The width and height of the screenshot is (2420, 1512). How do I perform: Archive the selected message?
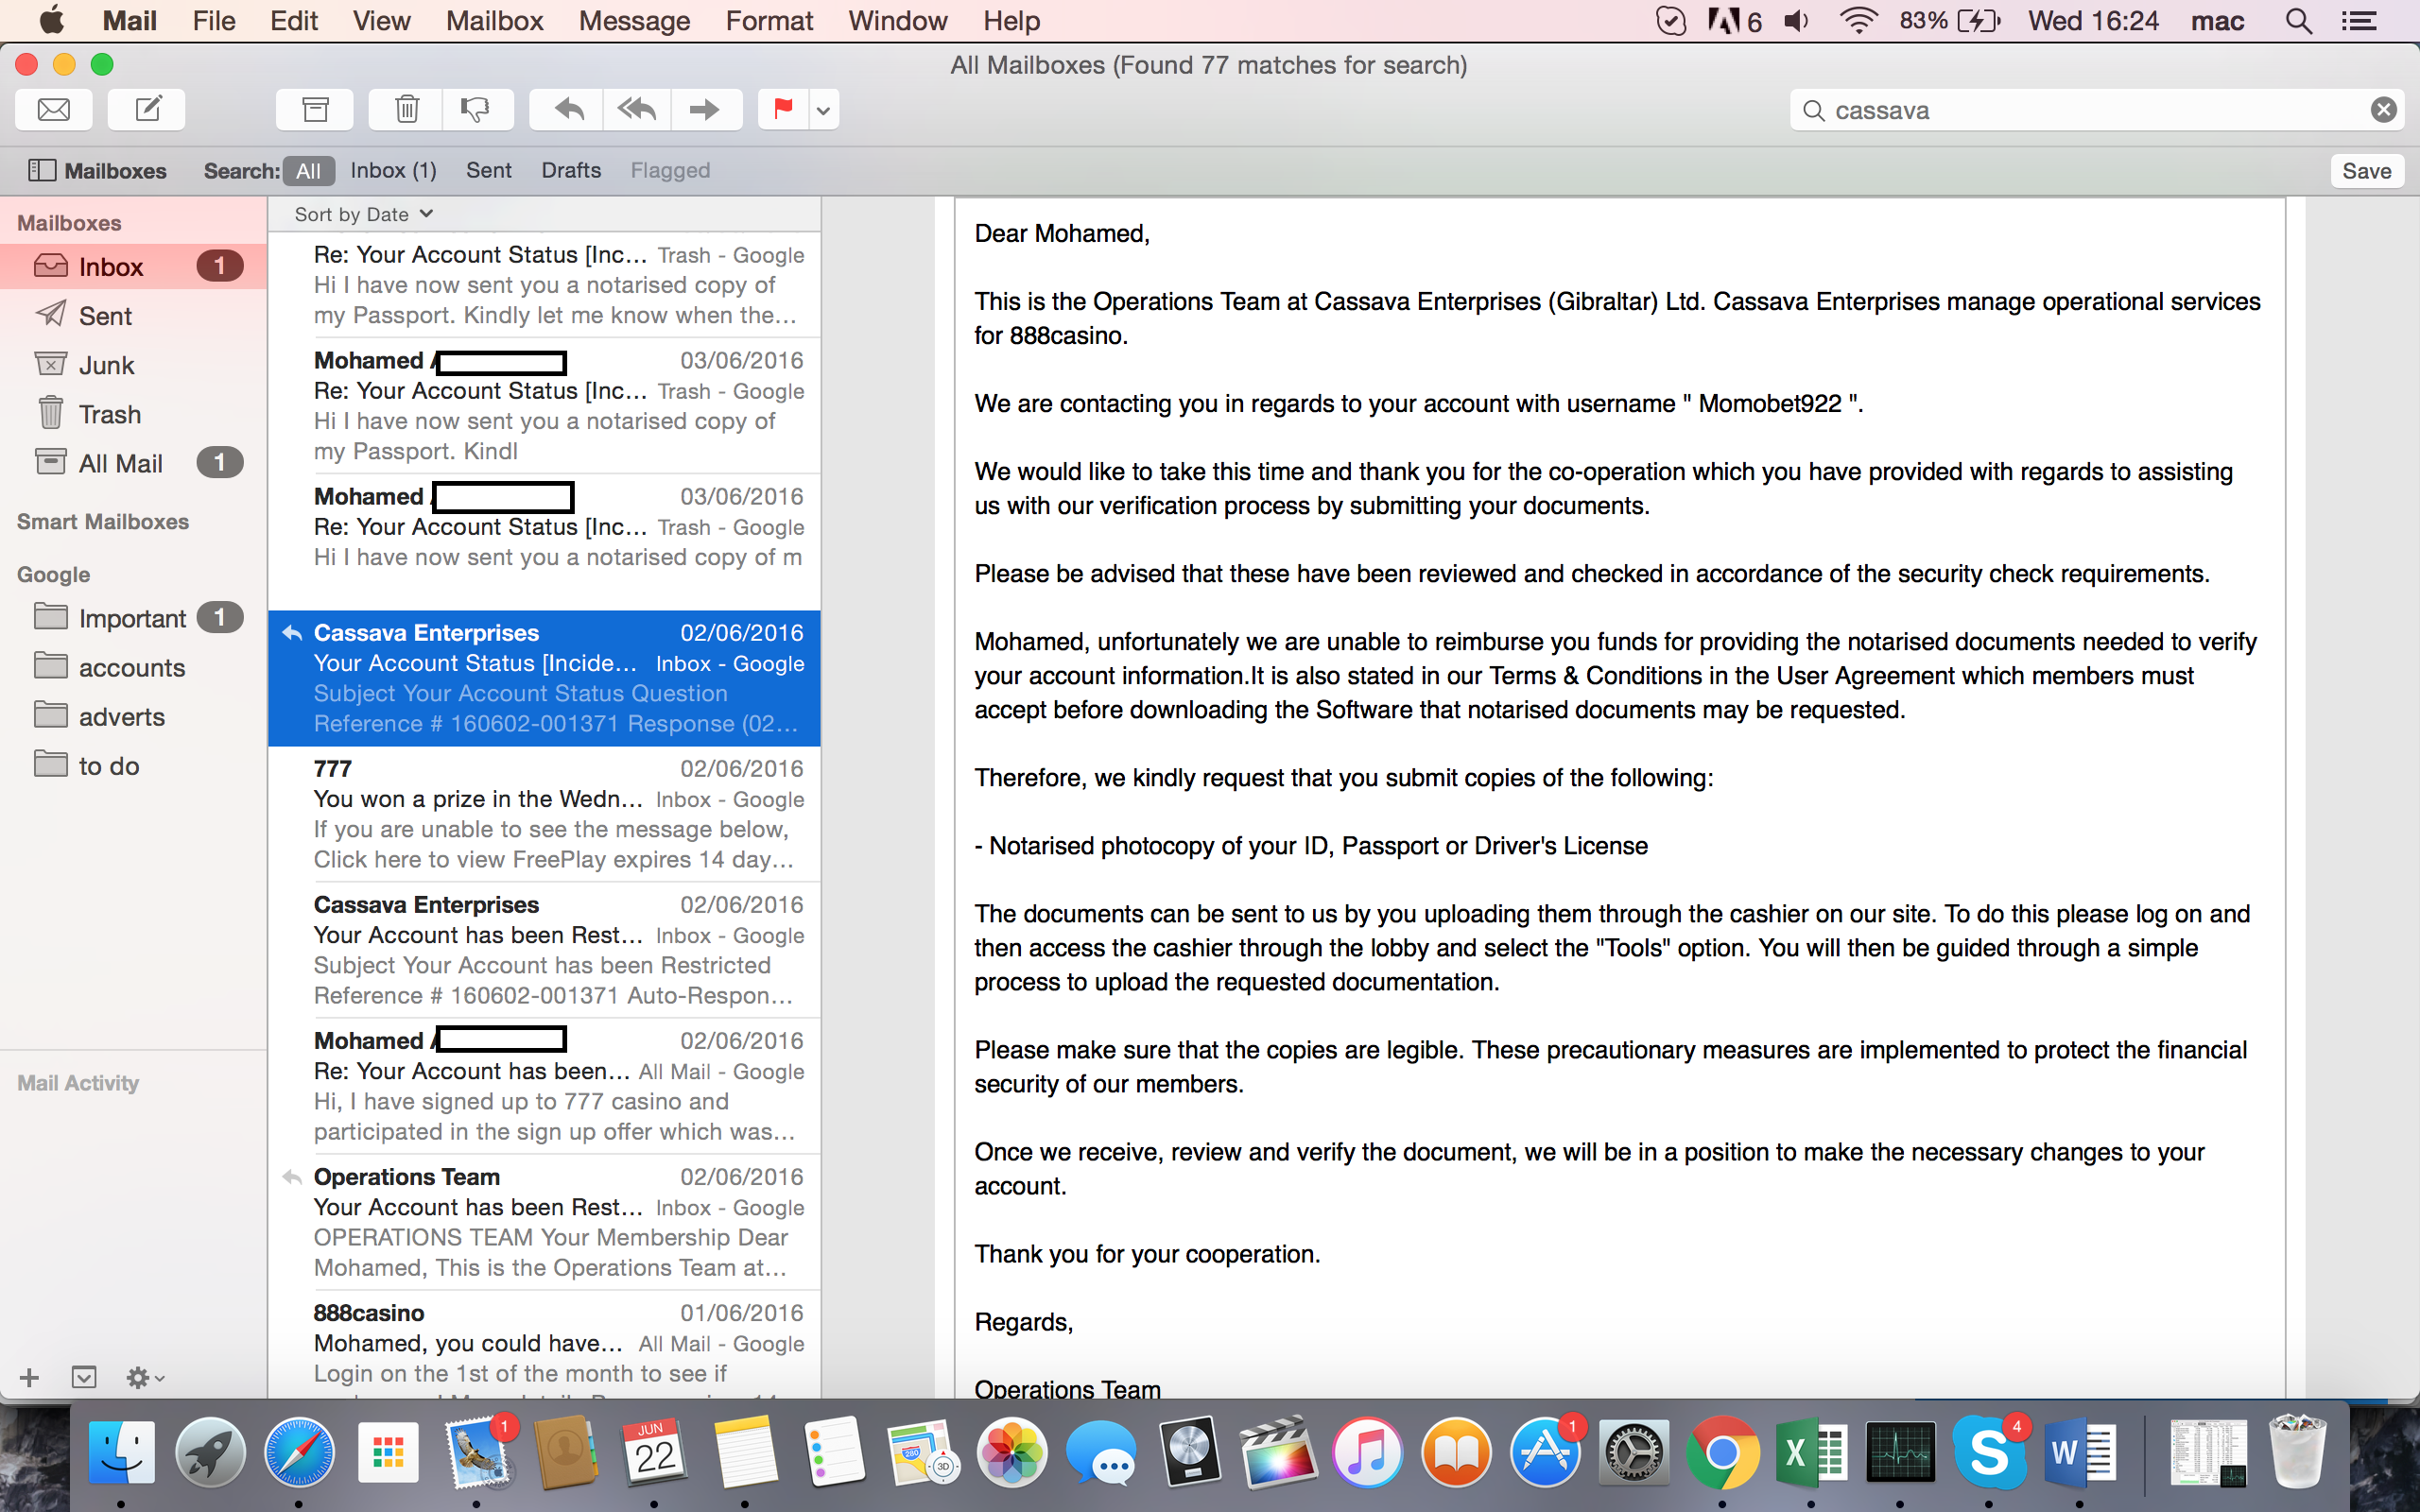click(x=315, y=109)
